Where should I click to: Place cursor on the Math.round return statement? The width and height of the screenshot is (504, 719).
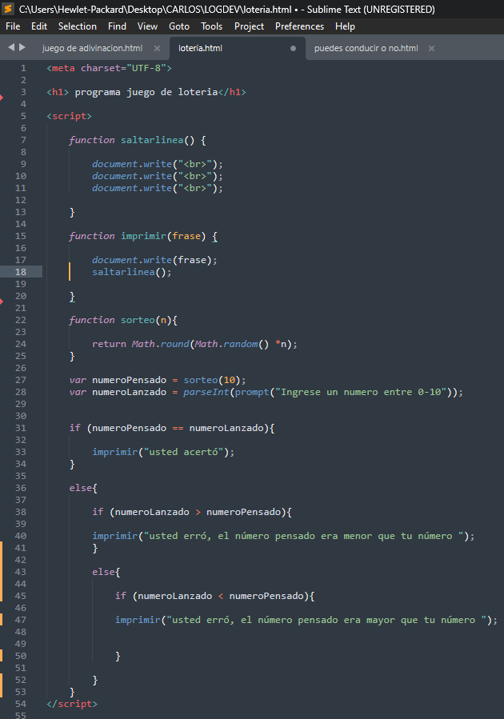click(x=194, y=344)
